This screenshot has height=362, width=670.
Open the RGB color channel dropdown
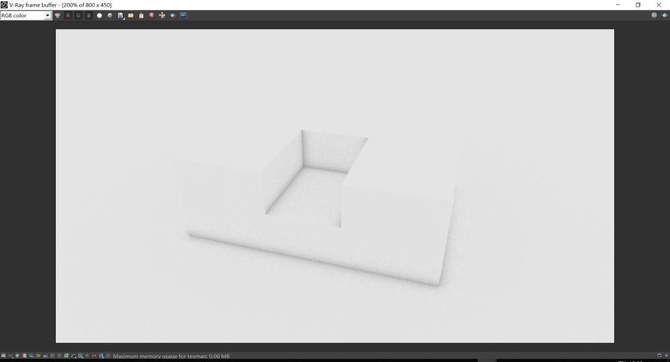pos(47,15)
